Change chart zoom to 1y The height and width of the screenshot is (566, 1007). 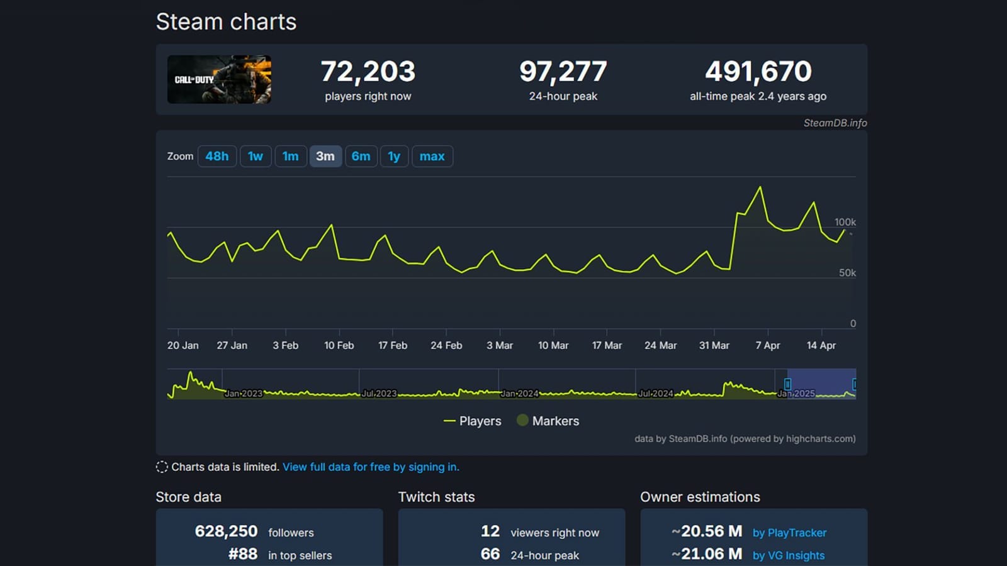pos(394,156)
